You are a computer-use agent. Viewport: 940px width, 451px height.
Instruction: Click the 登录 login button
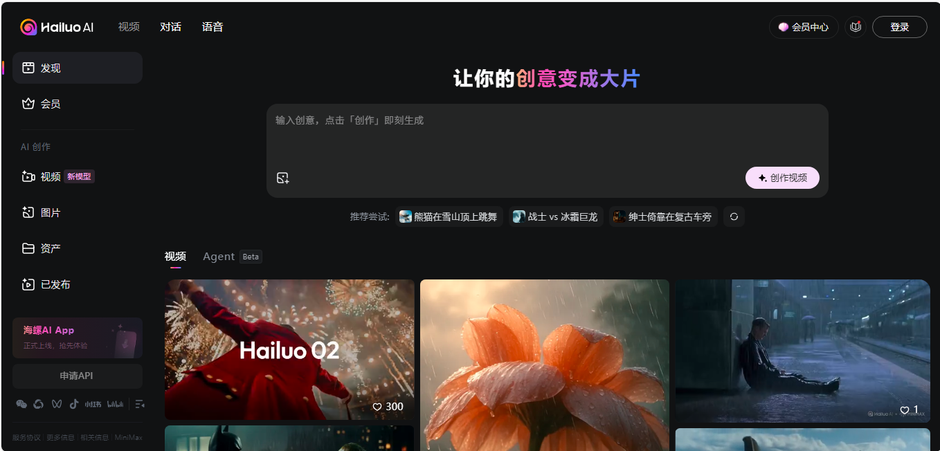[x=899, y=27]
